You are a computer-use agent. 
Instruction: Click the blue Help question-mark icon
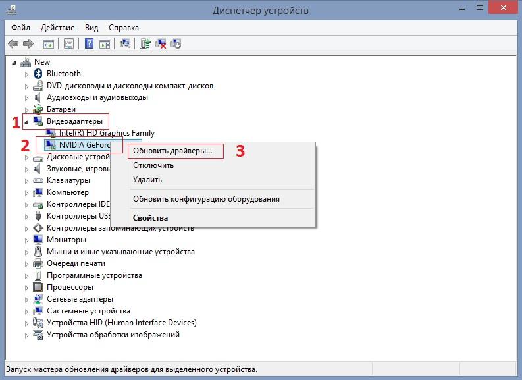tap(90, 43)
